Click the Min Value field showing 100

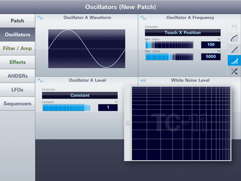click(211, 45)
